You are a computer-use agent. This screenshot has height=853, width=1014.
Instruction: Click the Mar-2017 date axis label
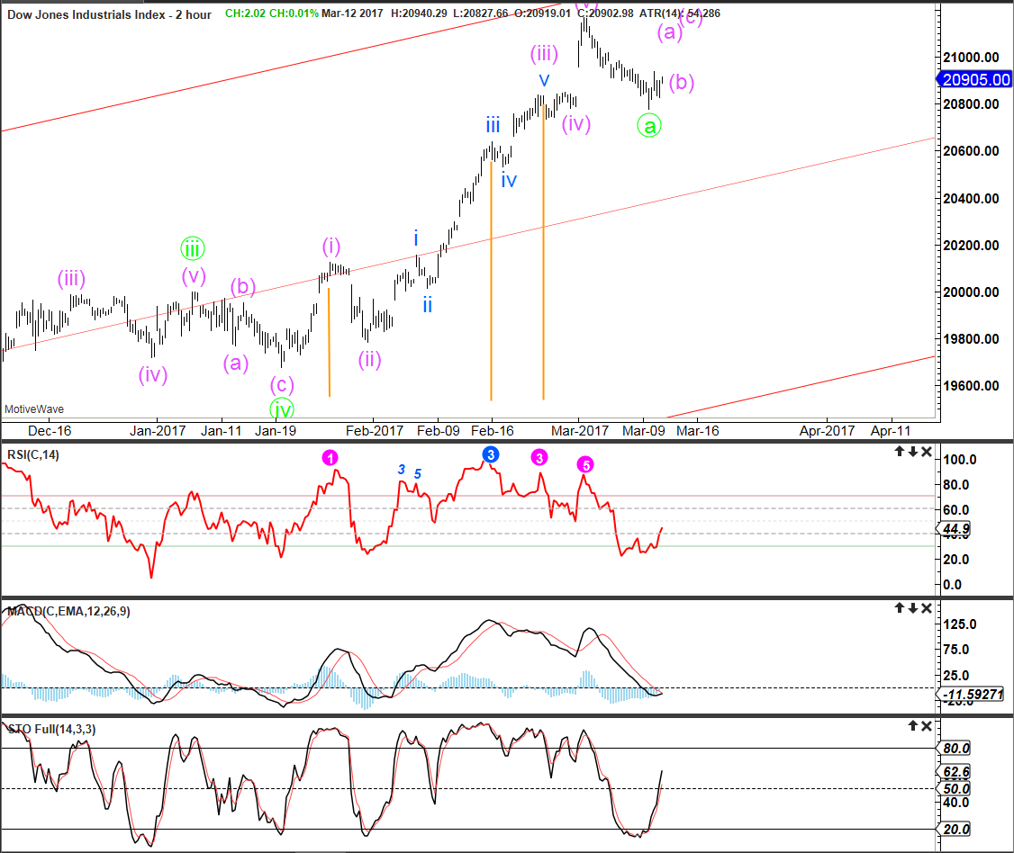click(x=580, y=431)
